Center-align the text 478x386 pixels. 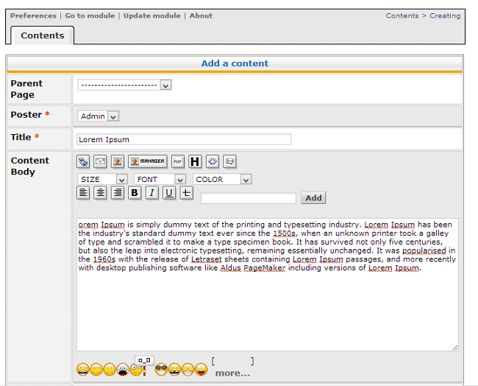coord(100,193)
